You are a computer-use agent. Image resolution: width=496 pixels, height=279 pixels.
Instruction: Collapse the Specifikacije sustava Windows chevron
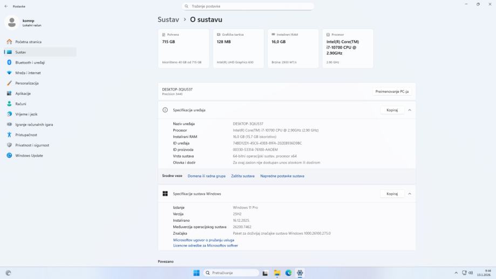tap(410, 194)
